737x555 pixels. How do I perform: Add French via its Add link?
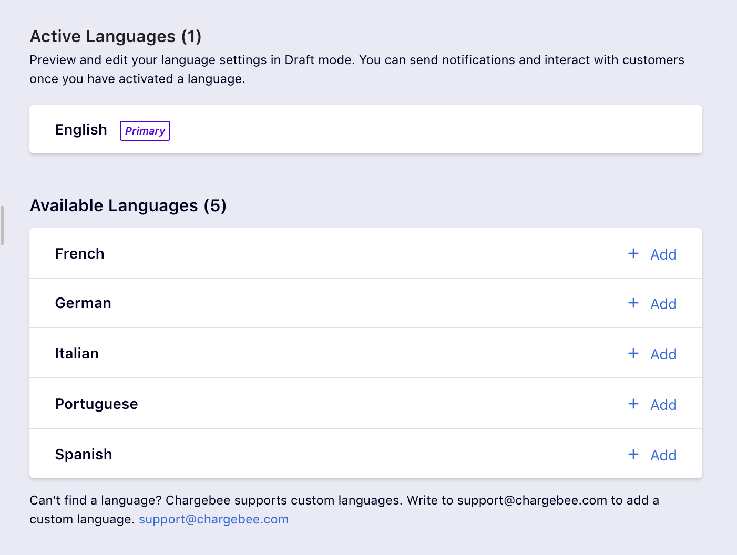pyautogui.click(x=663, y=254)
